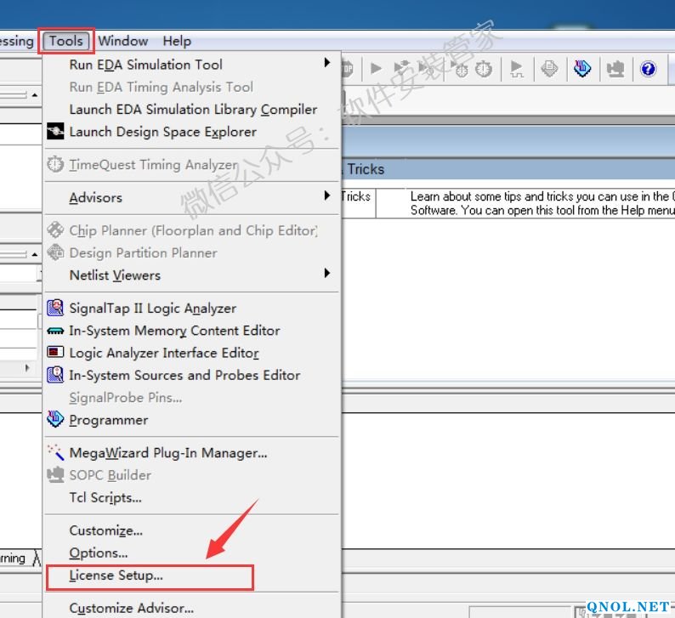Click the SOPC Builder toolbar icon
Image resolution: width=675 pixels, height=618 pixels.
(x=615, y=69)
